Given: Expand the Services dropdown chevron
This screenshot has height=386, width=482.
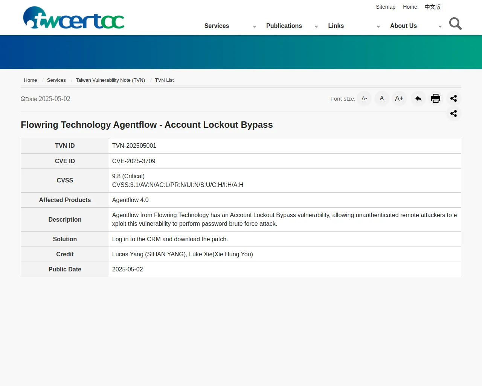Looking at the screenshot, I should coord(255,26).
